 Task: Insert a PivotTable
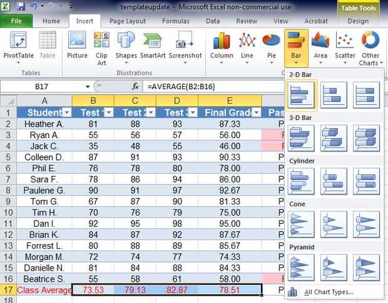[x=18, y=47]
